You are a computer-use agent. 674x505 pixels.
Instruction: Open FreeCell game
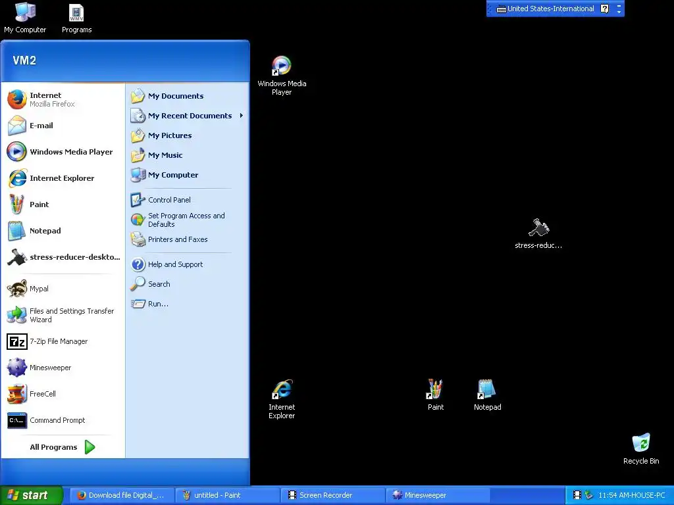[x=63, y=394]
